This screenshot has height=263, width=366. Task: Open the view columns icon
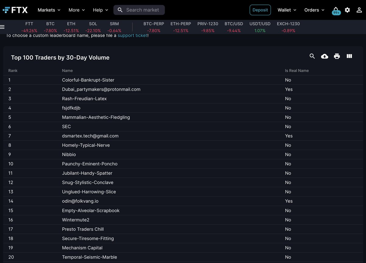[x=349, y=56]
